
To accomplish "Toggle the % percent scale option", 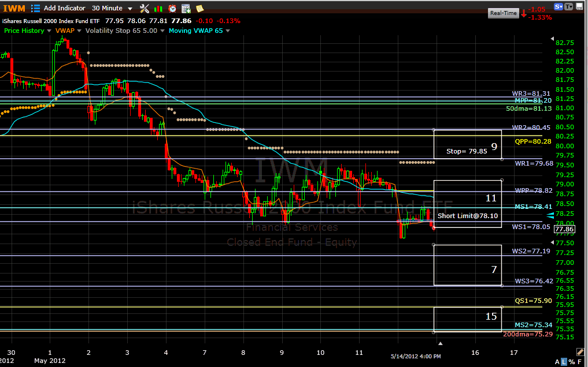I will click(571, 362).
